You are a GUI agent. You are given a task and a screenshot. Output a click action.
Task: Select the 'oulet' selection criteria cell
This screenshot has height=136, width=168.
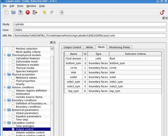pos(135,77)
